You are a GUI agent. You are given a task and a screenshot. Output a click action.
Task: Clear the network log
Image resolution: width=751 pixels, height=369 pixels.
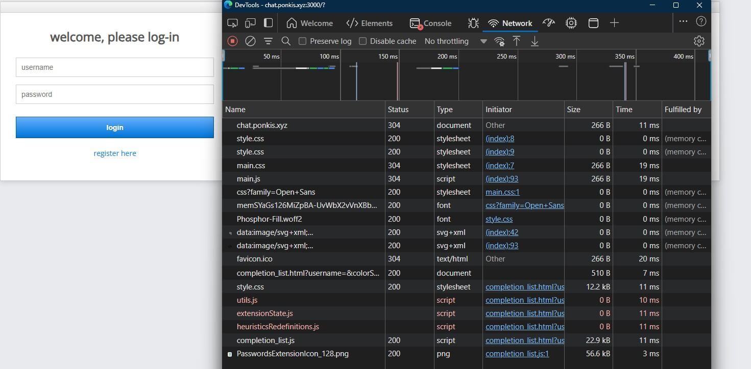[250, 41]
